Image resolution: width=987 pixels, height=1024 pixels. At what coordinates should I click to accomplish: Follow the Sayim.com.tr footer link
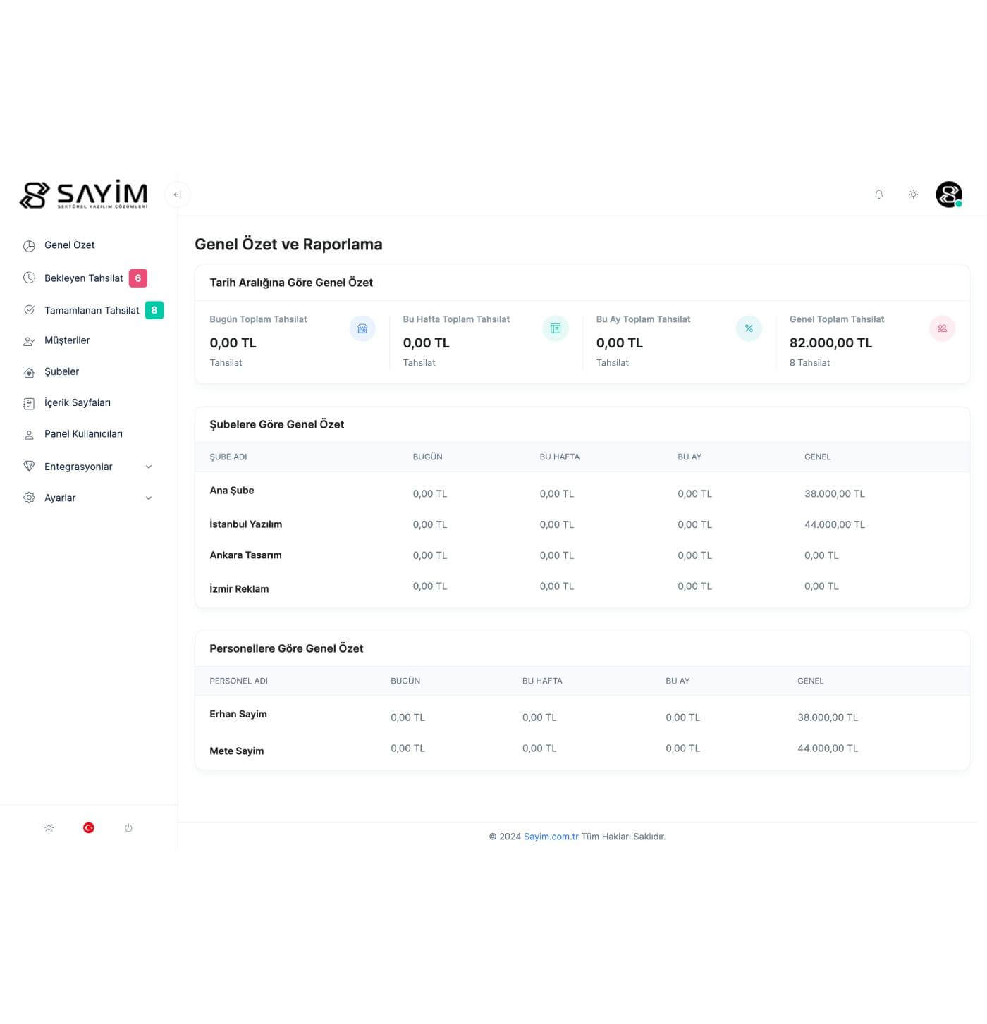[551, 837]
